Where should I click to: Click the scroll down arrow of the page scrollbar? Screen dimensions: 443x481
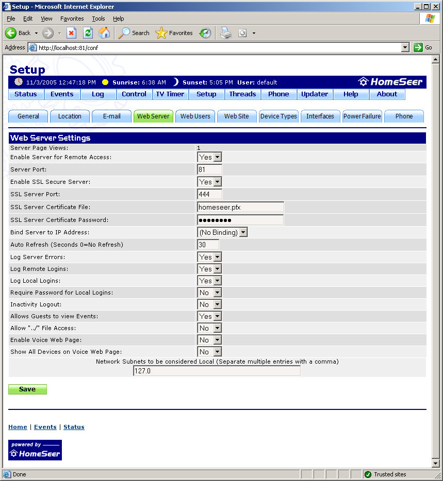click(435, 463)
